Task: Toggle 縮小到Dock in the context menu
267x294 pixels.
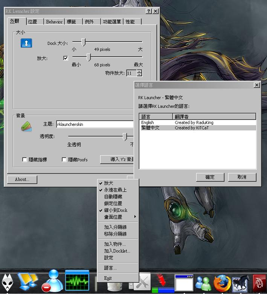Action: (x=118, y=210)
